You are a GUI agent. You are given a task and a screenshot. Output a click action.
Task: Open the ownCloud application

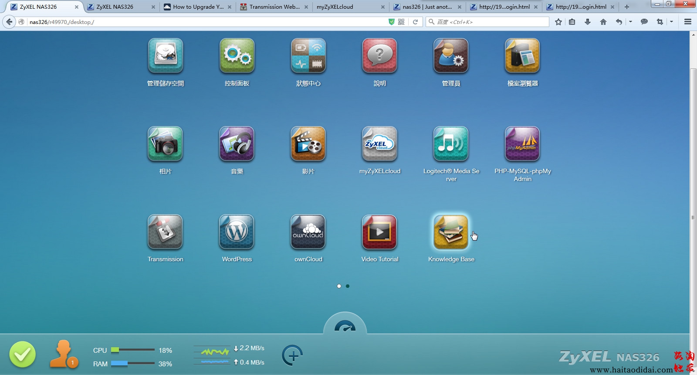click(308, 232)
